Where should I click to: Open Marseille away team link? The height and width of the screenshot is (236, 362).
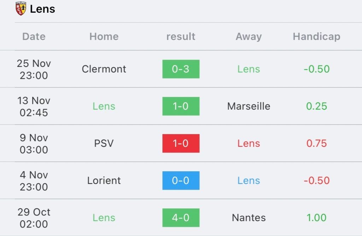click(x=249, y=107)
